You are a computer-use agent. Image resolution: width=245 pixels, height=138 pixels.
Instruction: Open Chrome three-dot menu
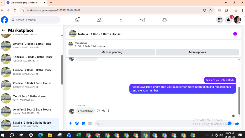pyautogui.click(x=242, y=10)
